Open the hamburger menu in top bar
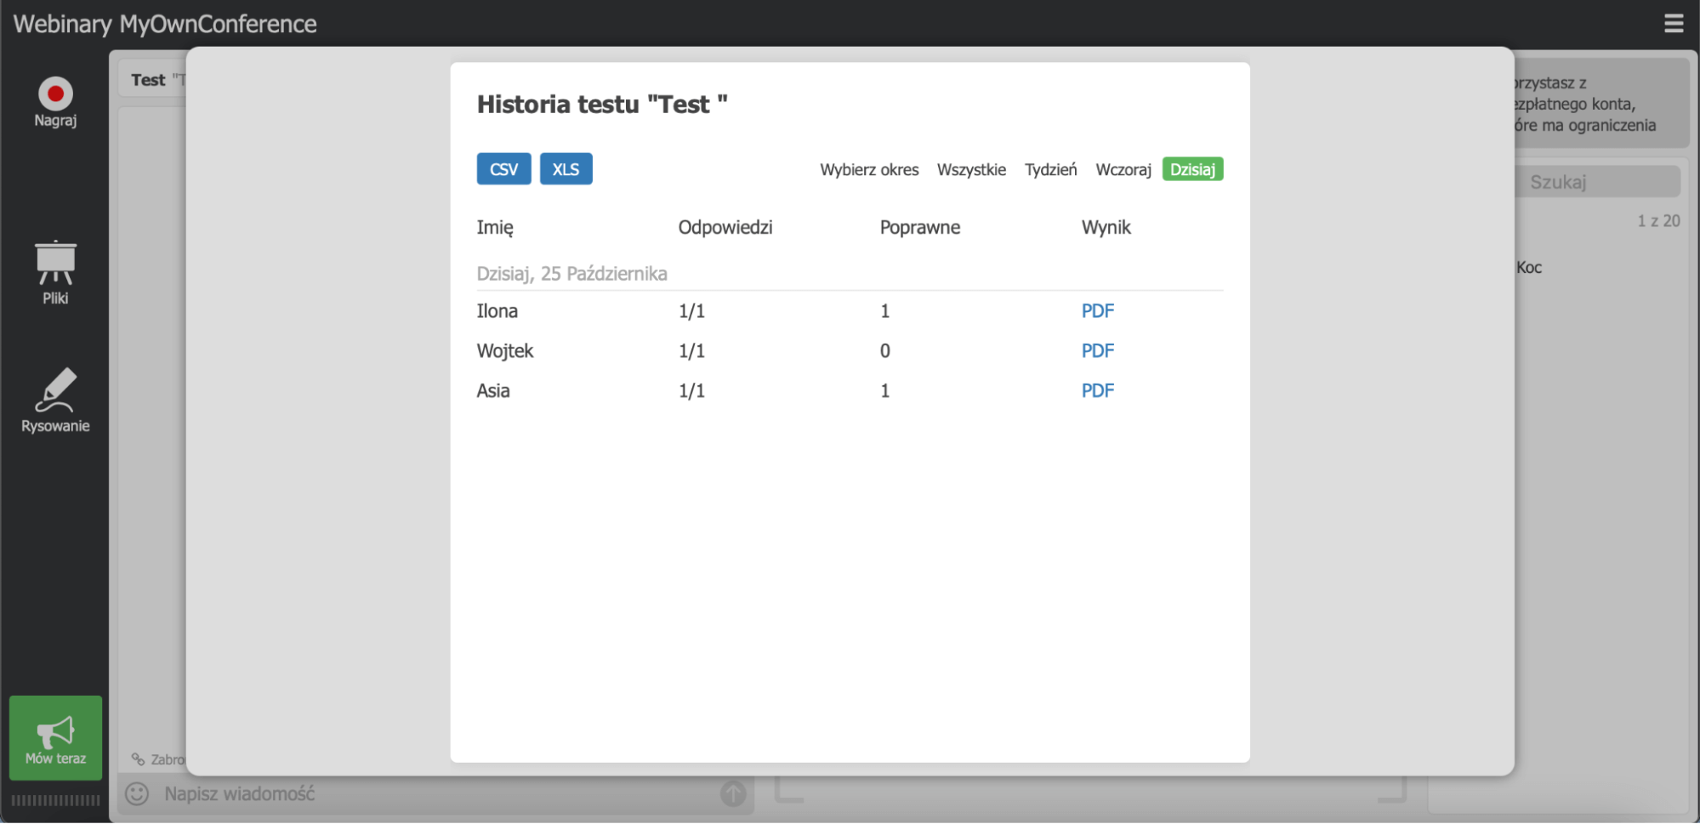1700x824 pixels. tap(1673, 24)
